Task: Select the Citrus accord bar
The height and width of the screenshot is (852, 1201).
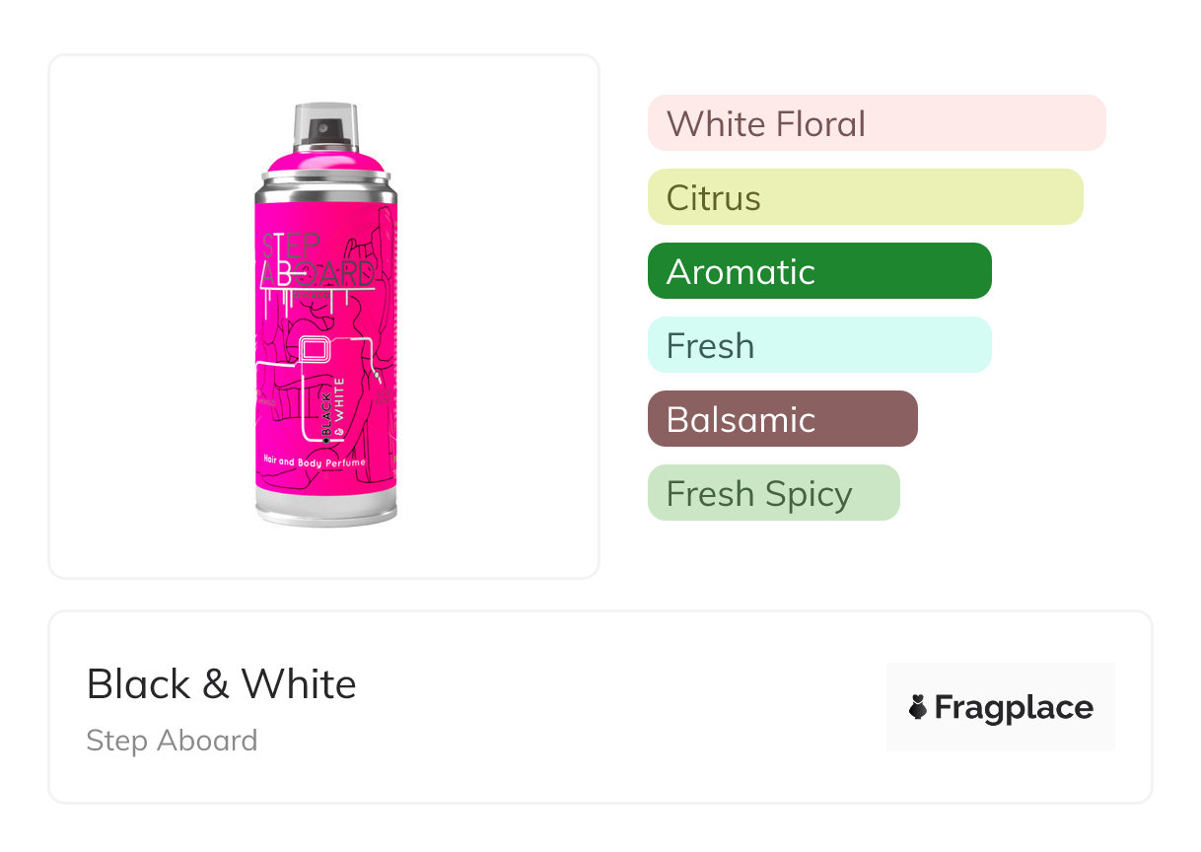Action: coord(865,197)
